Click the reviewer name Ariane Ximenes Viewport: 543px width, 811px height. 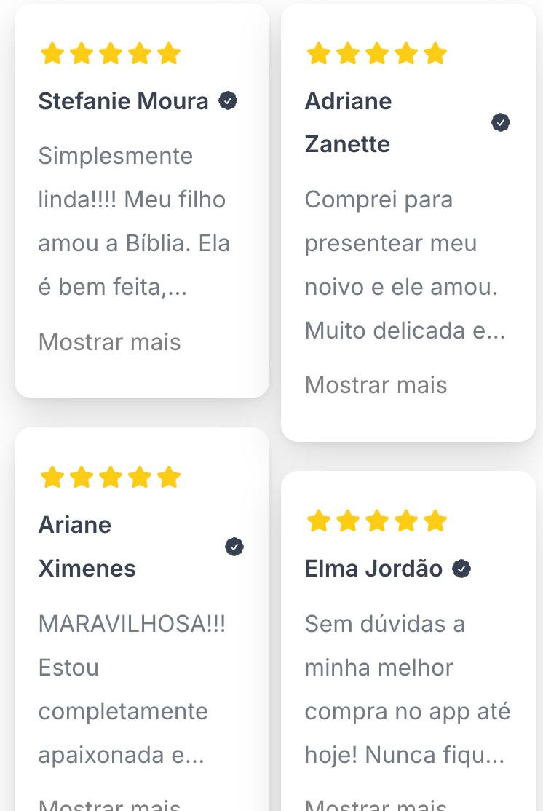point(87,547)
